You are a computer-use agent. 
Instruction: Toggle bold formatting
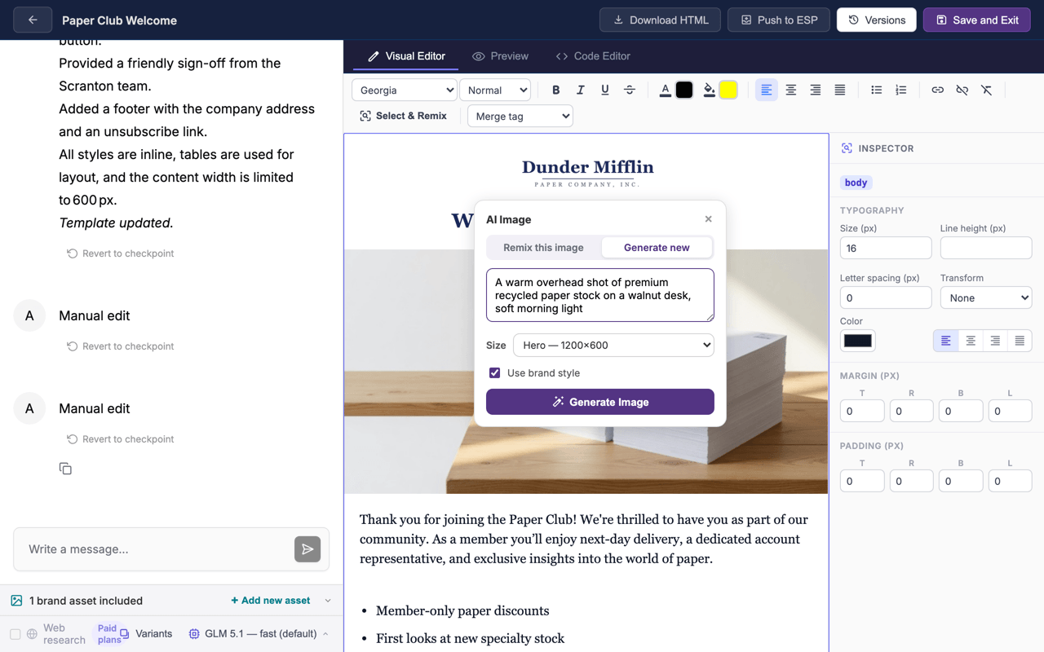[556, 90]
